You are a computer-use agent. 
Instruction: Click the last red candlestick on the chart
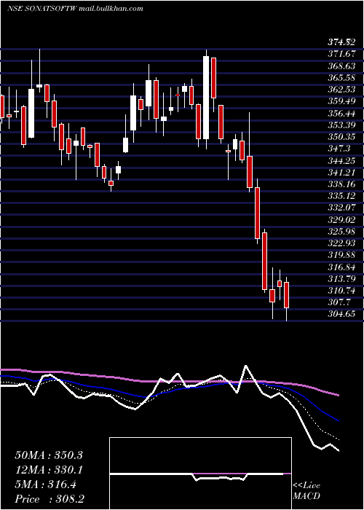[286, 295]
